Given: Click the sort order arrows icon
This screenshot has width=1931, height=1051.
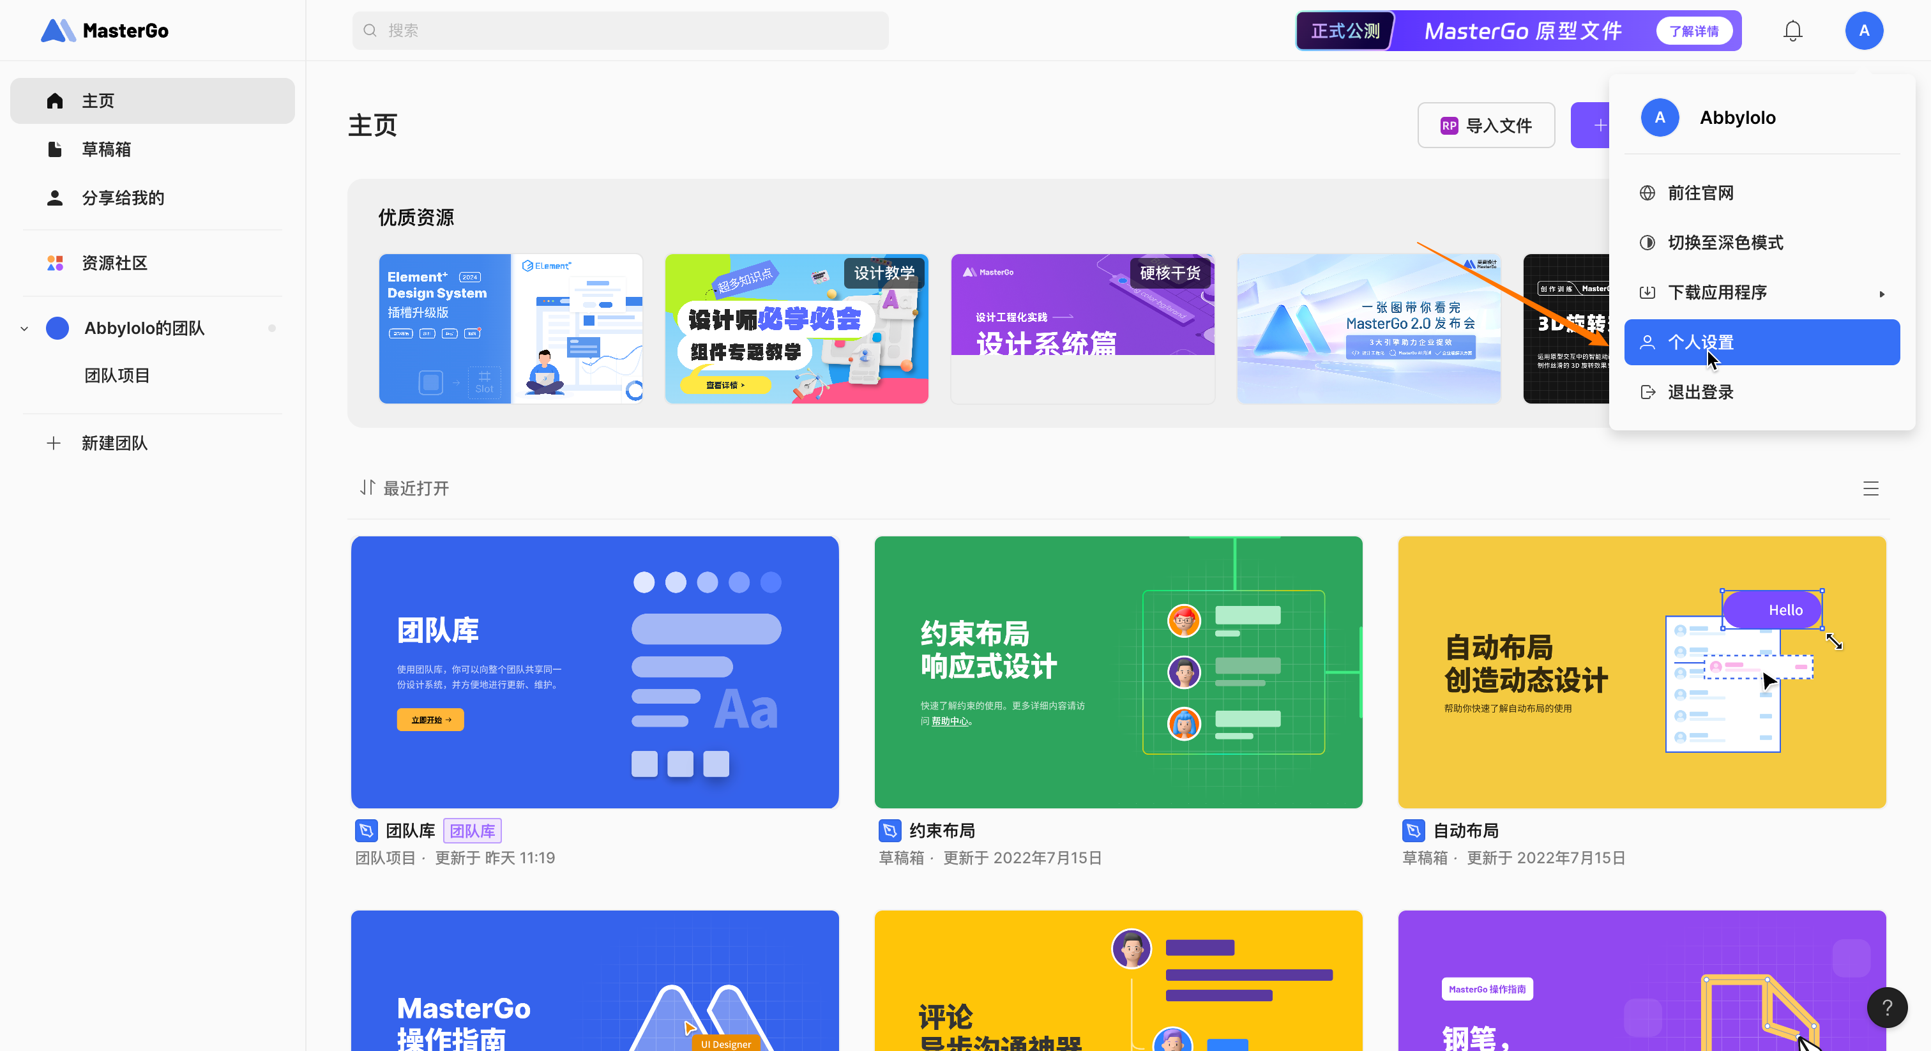Looking at the screenshot, I should point(367,488).
